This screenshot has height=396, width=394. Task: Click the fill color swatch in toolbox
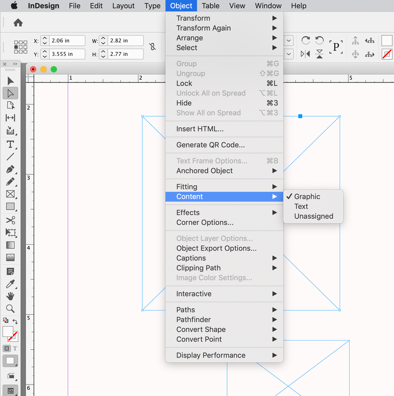pos(8,331)
